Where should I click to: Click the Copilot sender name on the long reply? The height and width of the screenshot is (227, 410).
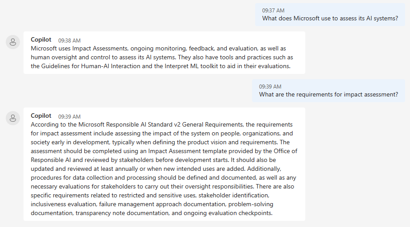(x=41, y=116)
